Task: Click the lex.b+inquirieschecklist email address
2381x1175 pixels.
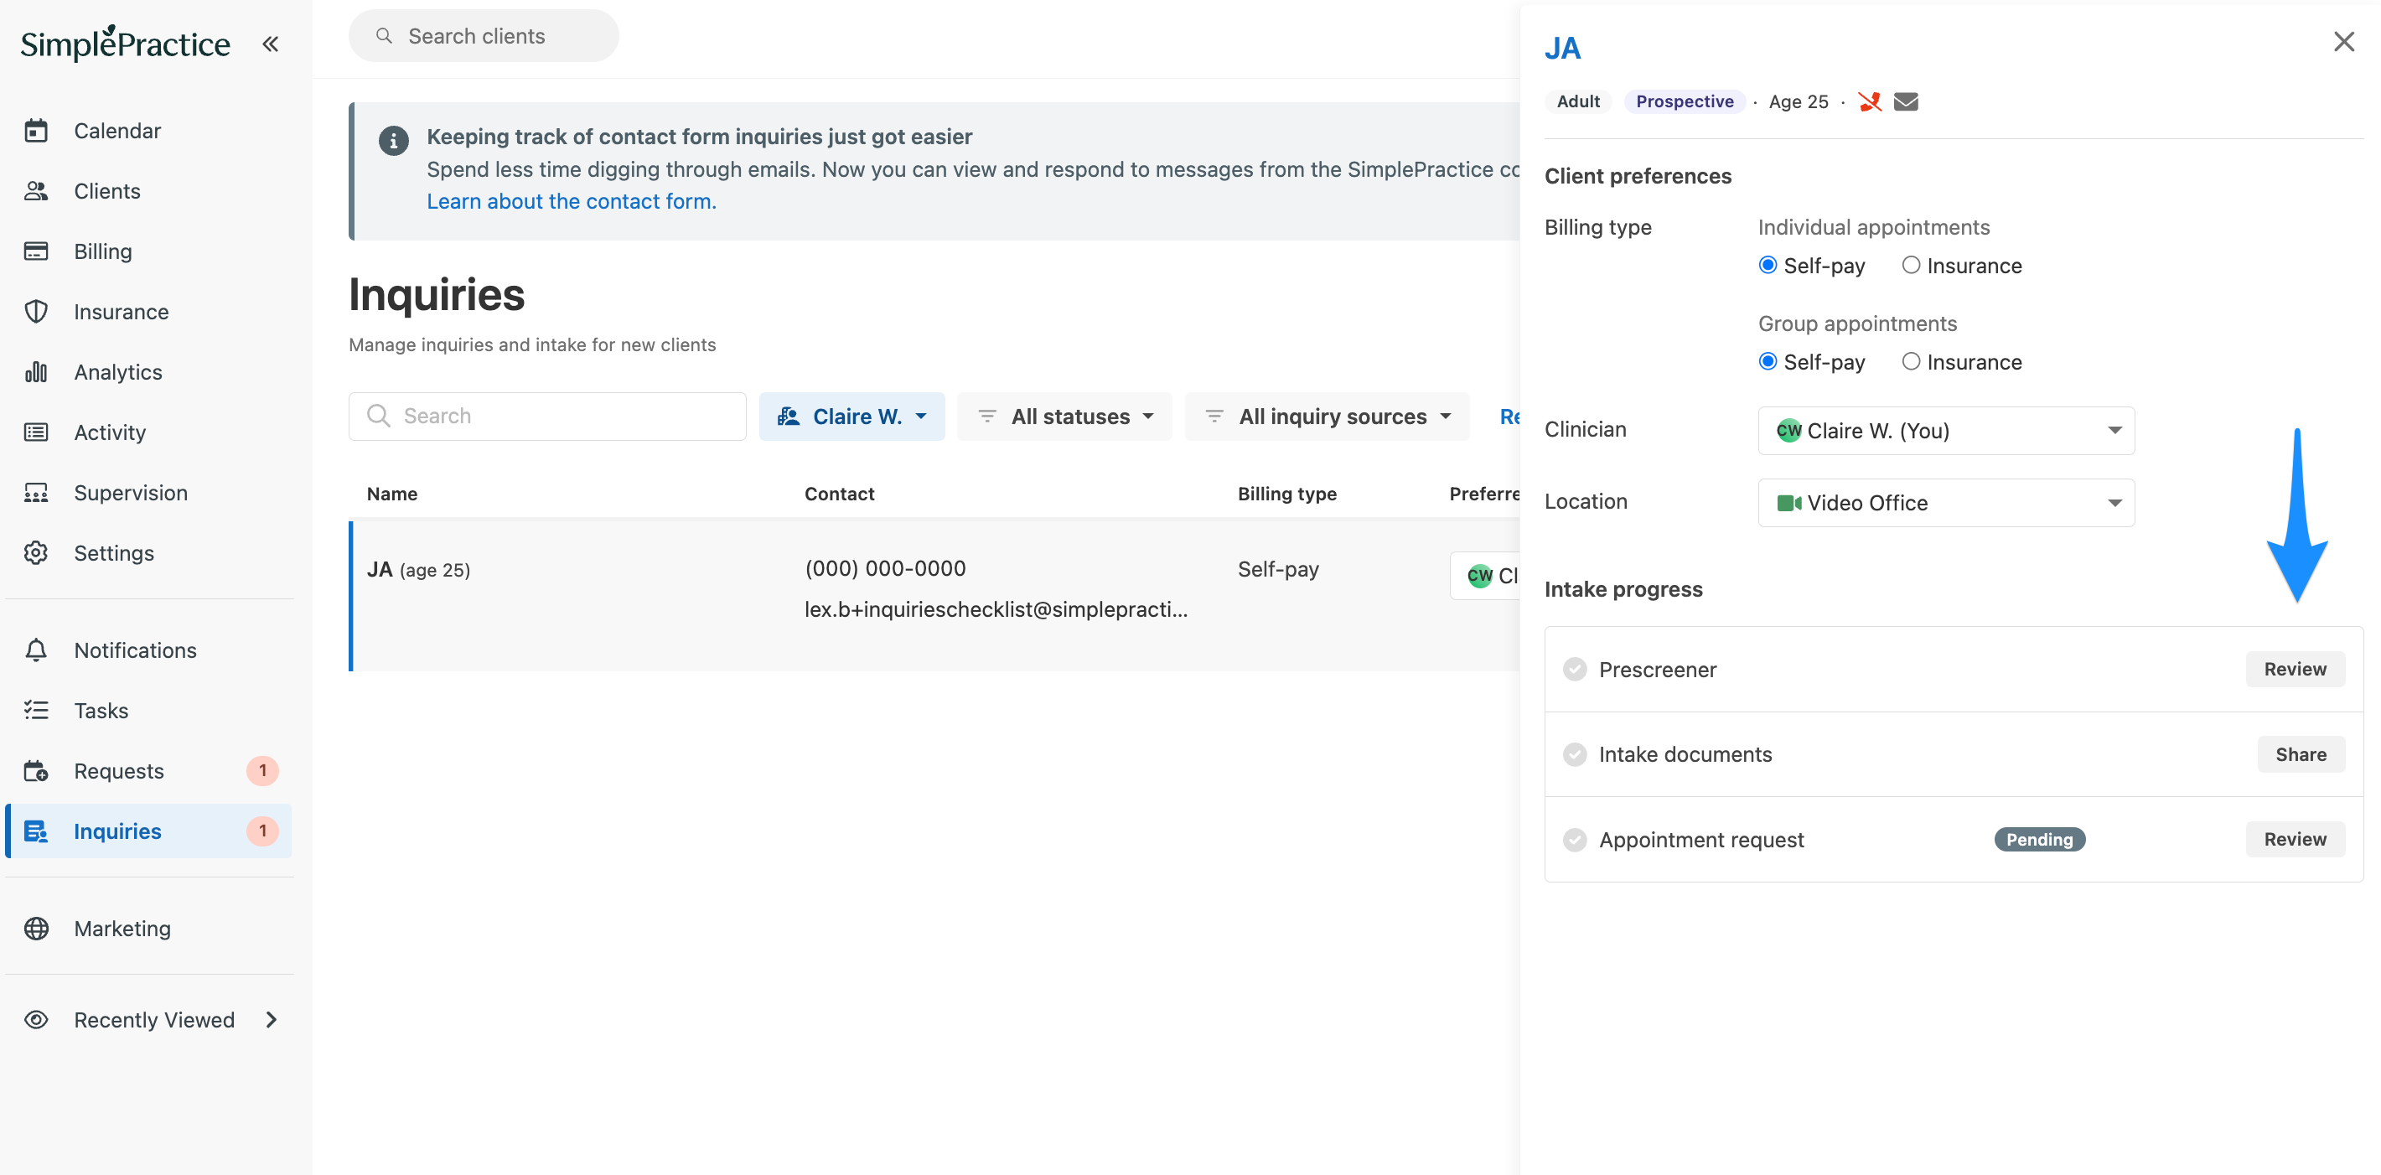Action: [x=996, y=608]
